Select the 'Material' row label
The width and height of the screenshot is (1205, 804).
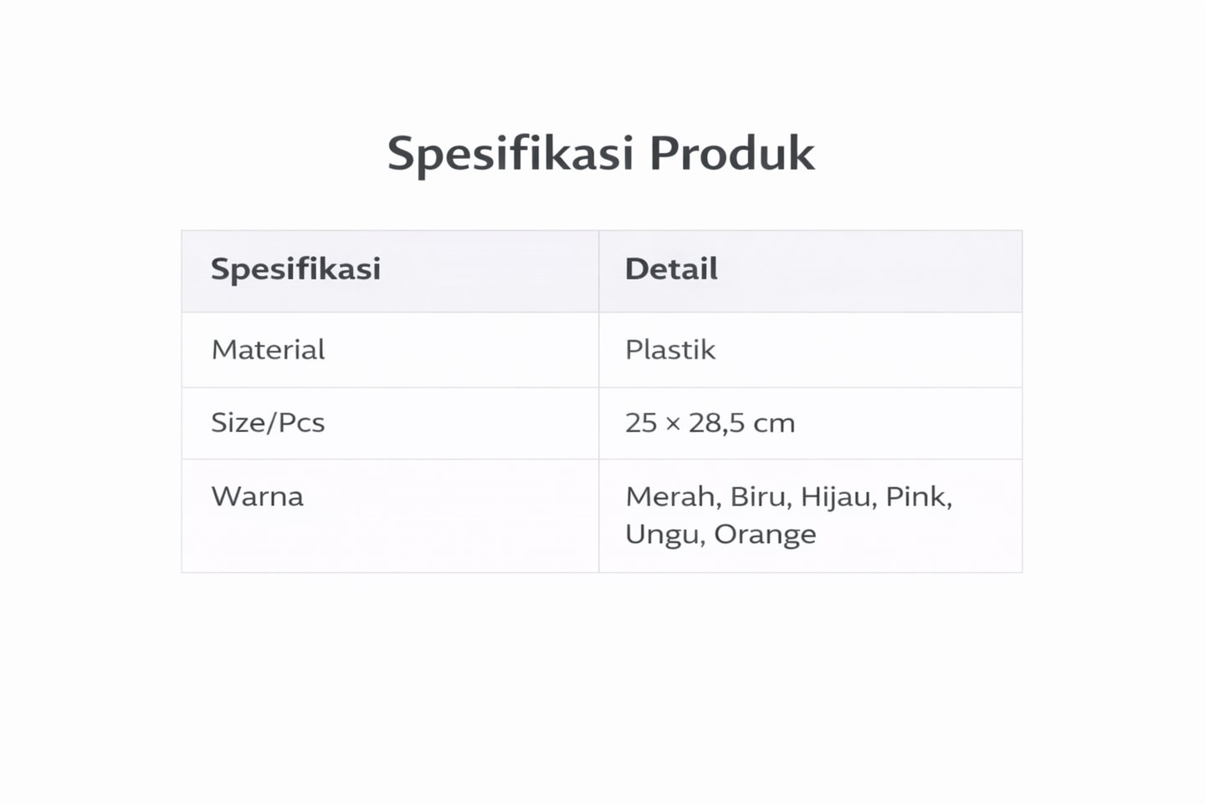point(268,349)
